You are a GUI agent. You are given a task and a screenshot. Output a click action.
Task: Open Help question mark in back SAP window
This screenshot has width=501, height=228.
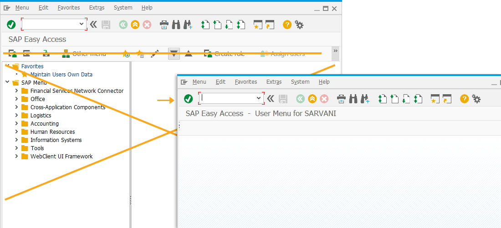[x=287, y=25]
